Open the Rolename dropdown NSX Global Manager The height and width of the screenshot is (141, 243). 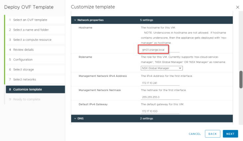tap(162, 68)
